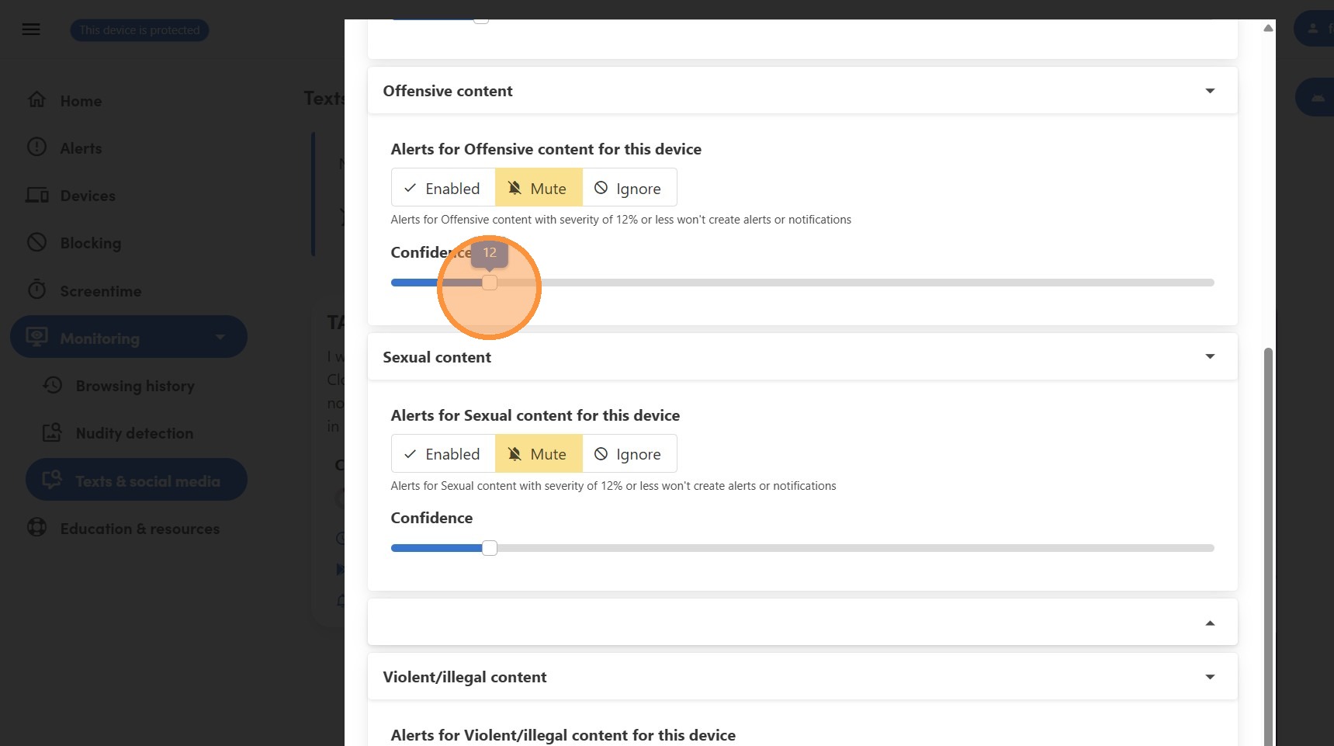Open Education & resources page
The height and width of the screenshot is (746, 1334).
point(140,529)
